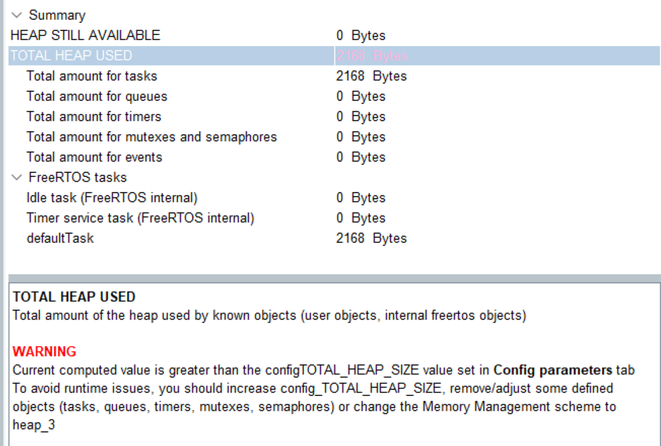Click the HEAP STILL AVAILABLE 0 Bytes value
The width and height of the screenshot is (661, 446).
[x=361, y=35]
